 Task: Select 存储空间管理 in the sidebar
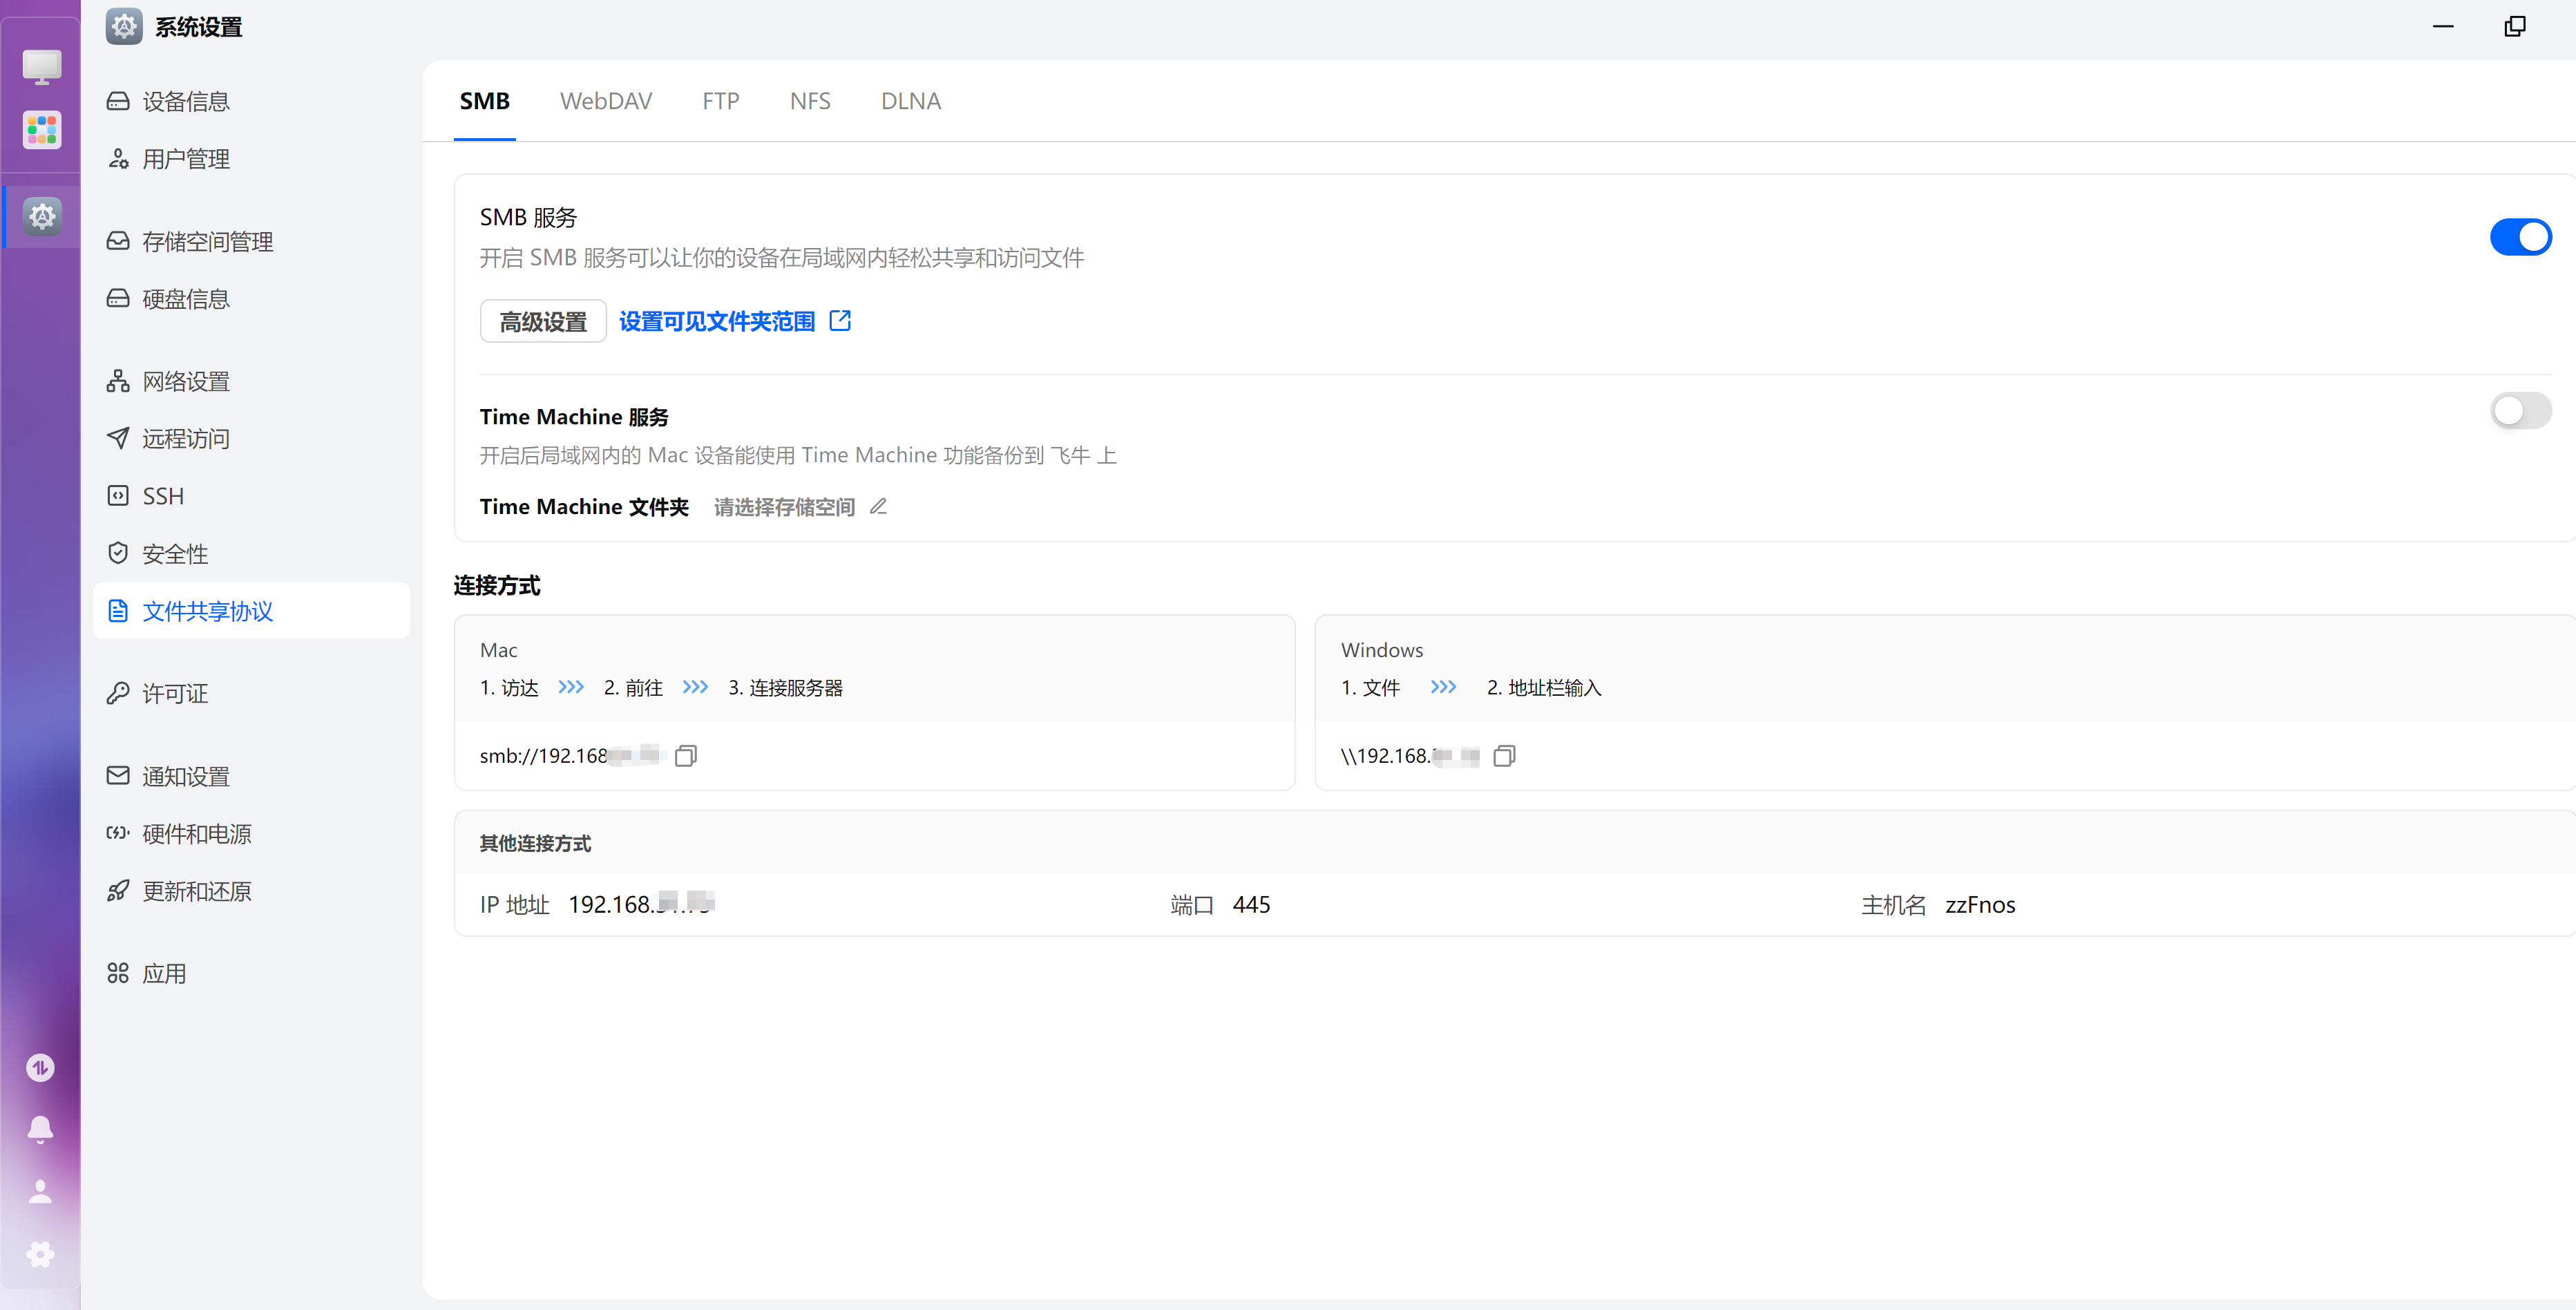pyautogui.click(x=207, y=241)
